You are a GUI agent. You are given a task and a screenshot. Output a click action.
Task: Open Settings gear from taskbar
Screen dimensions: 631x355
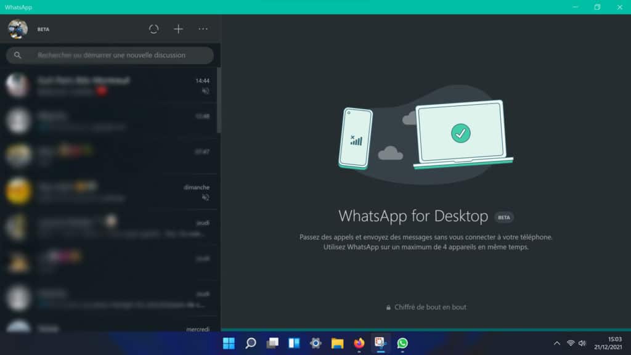click(316, 343)
